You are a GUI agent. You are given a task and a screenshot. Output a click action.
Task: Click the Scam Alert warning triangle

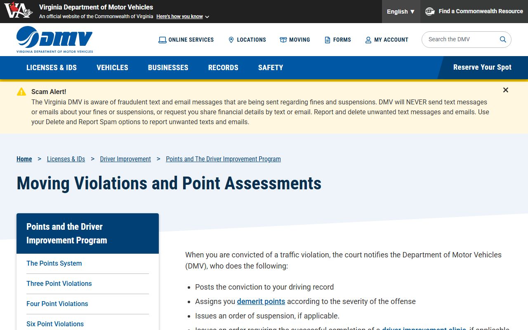21,92
